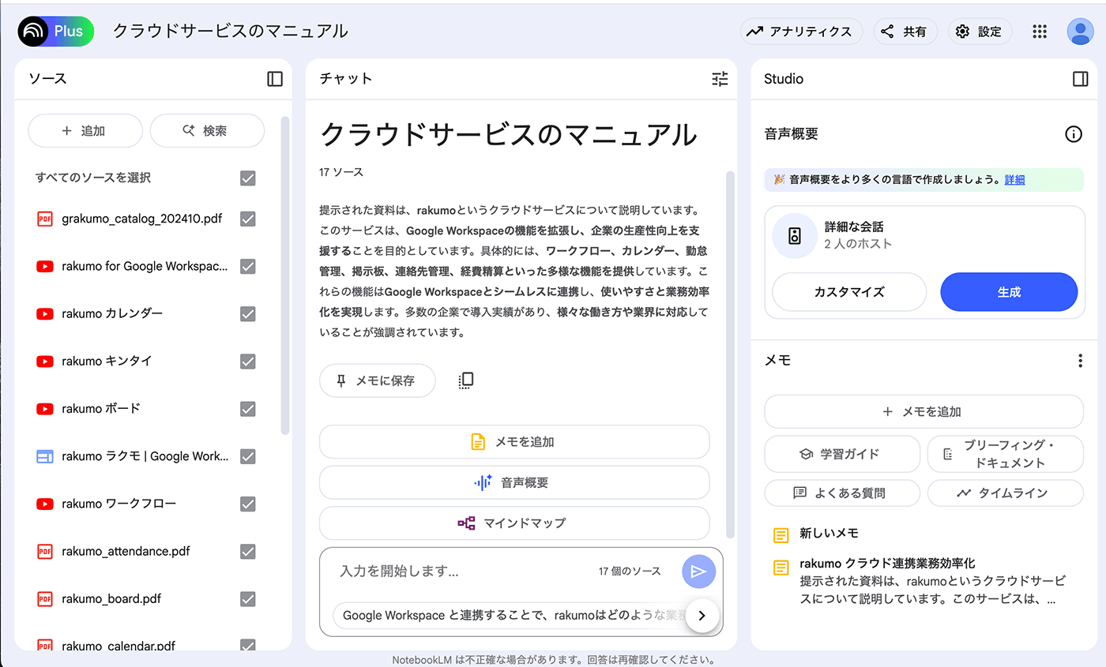
Task: Click the PDF icon for grakumo_catalog_202410.pdf
Action: tap(45, 219)
